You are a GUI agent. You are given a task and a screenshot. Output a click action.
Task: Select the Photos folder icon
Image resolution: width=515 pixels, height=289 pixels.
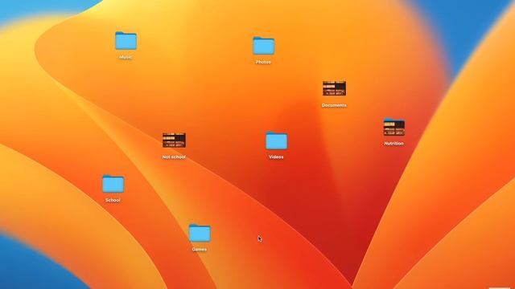pyautogui.click(x=263, y=46)
